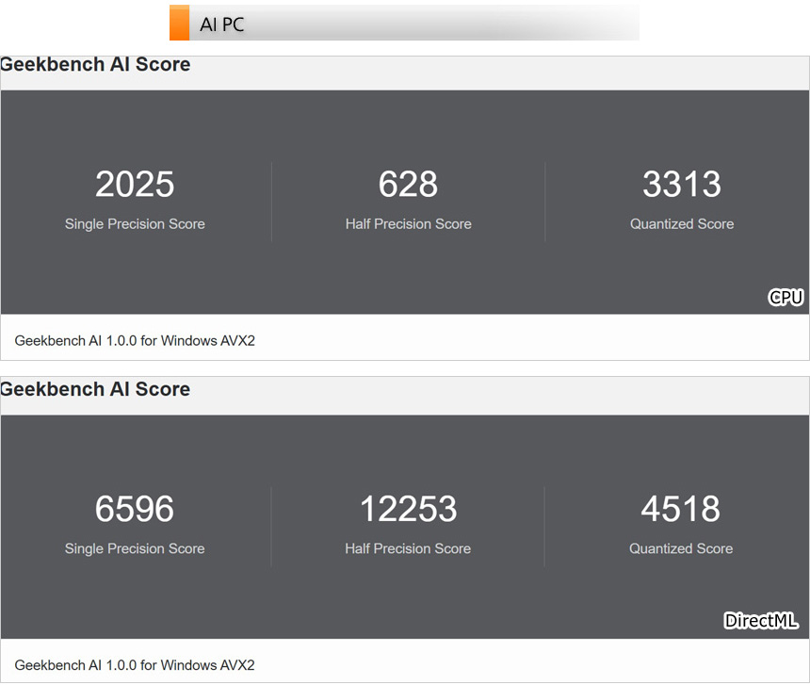Select the Single Precision Score label under 6596
The height and width of the screenshot is (685, 810).
[135, 548]
